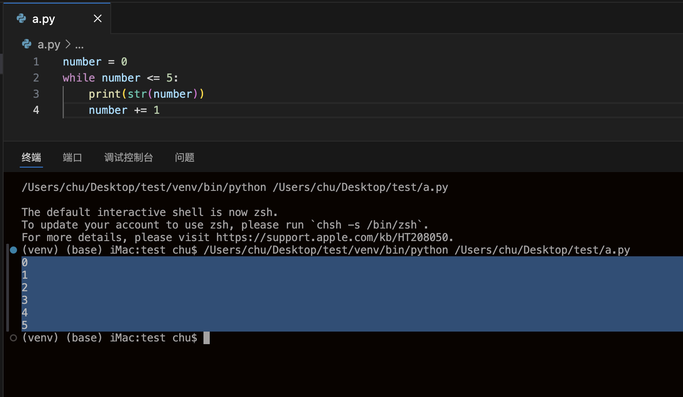Click the hollow circle beside the current prompt
The height and width of the screenshot is (397, 683).
(x=13, y=338)
